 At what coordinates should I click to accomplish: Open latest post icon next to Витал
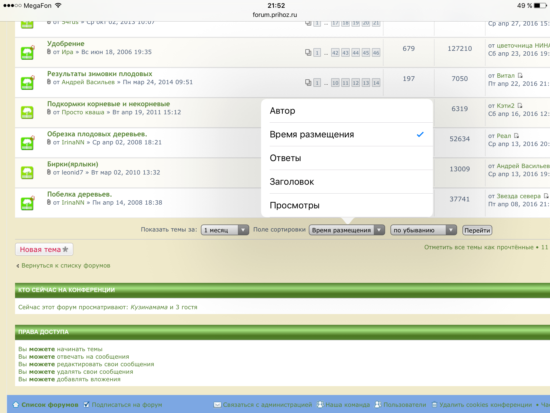tap(520, 76)
